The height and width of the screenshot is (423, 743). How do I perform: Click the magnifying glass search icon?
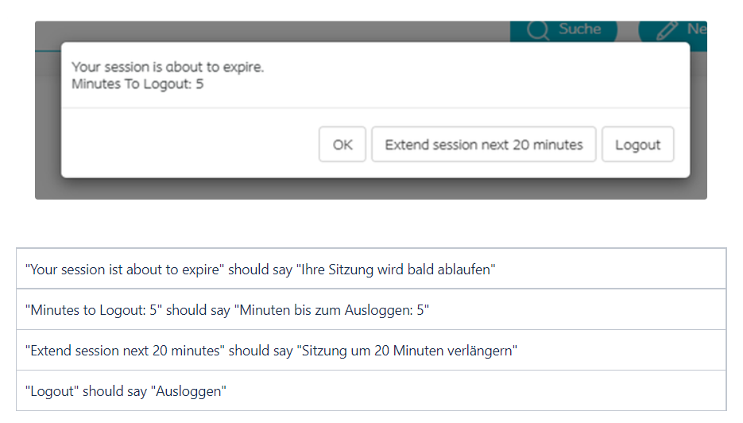tap(538, 29)
